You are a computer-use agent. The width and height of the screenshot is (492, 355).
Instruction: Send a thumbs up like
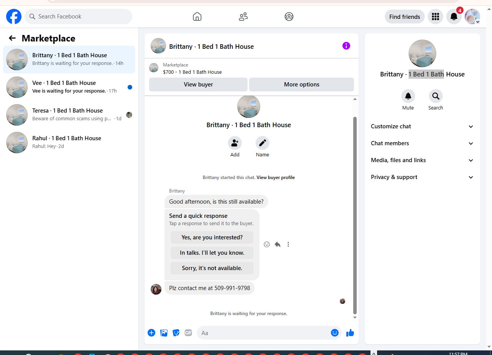(x=350, y=333)
